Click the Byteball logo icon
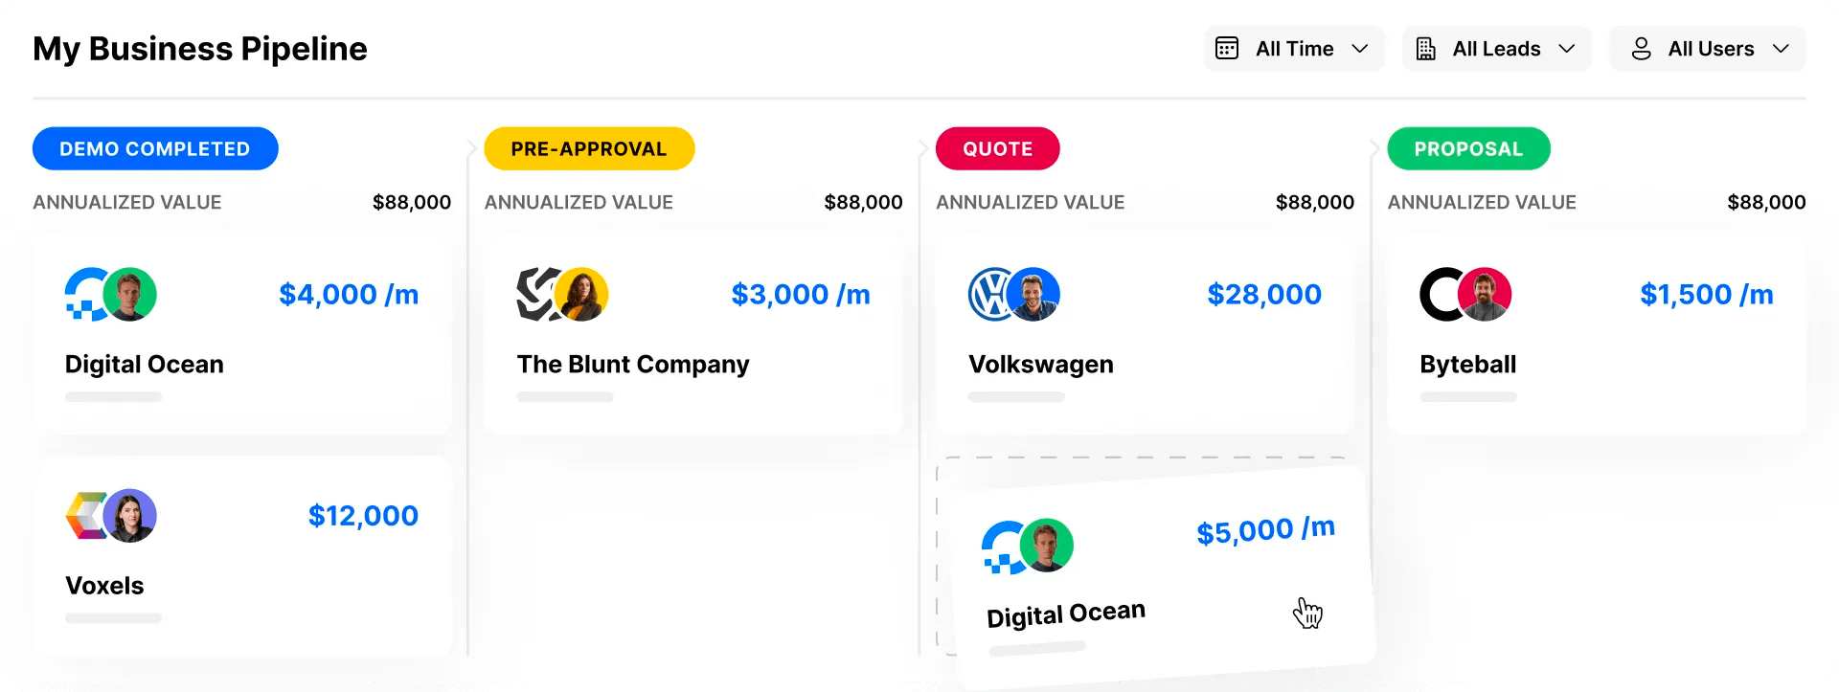The height and width of the screenshot is (692, 1839). [1442, 294]
